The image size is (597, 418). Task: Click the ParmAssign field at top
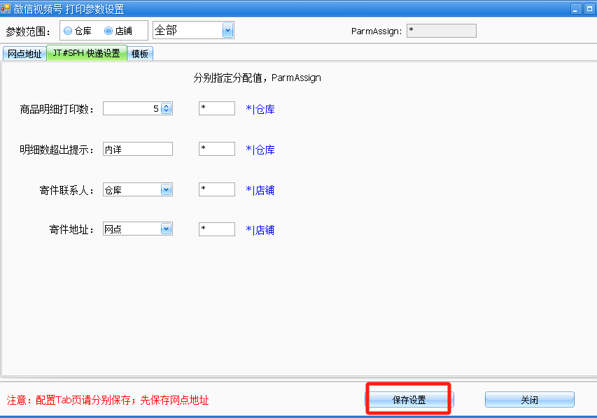click(x=442, y=31)
